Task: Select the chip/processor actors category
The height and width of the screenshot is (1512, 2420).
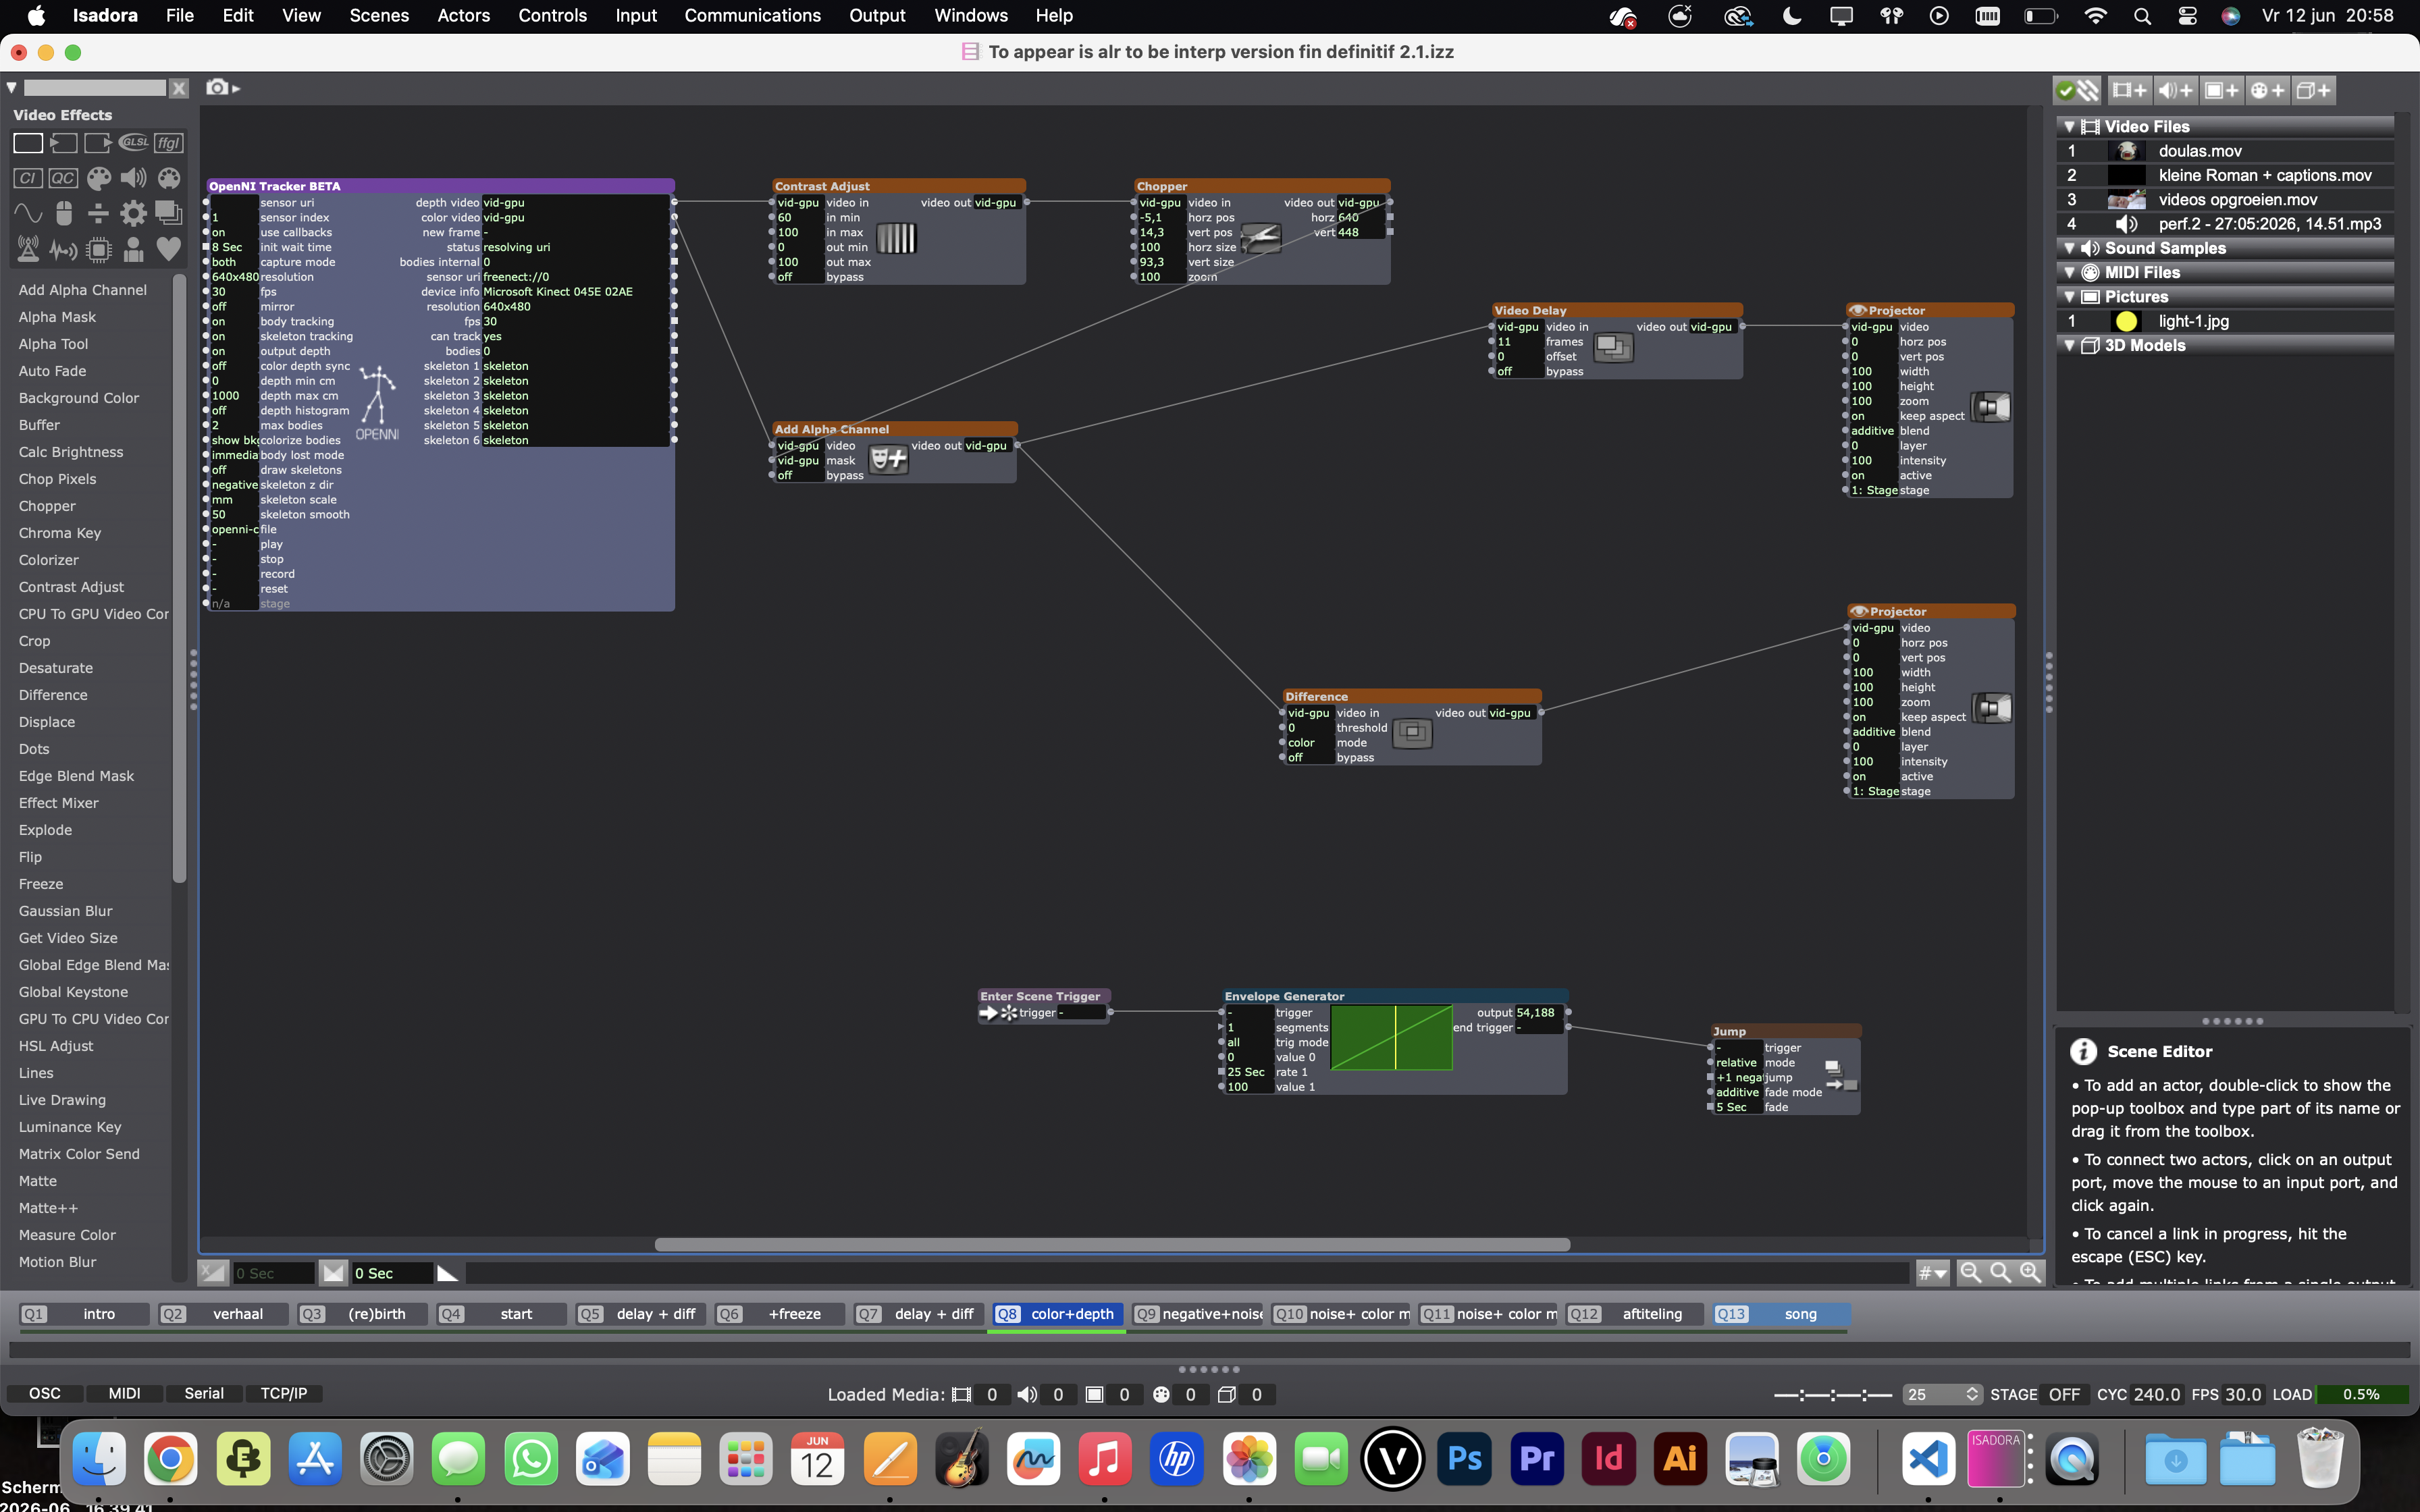Action: [x=98, y=249]
